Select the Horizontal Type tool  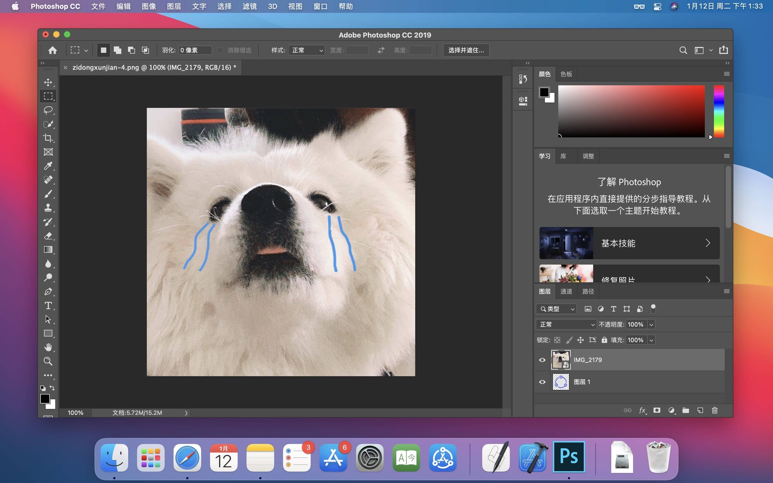48,306
